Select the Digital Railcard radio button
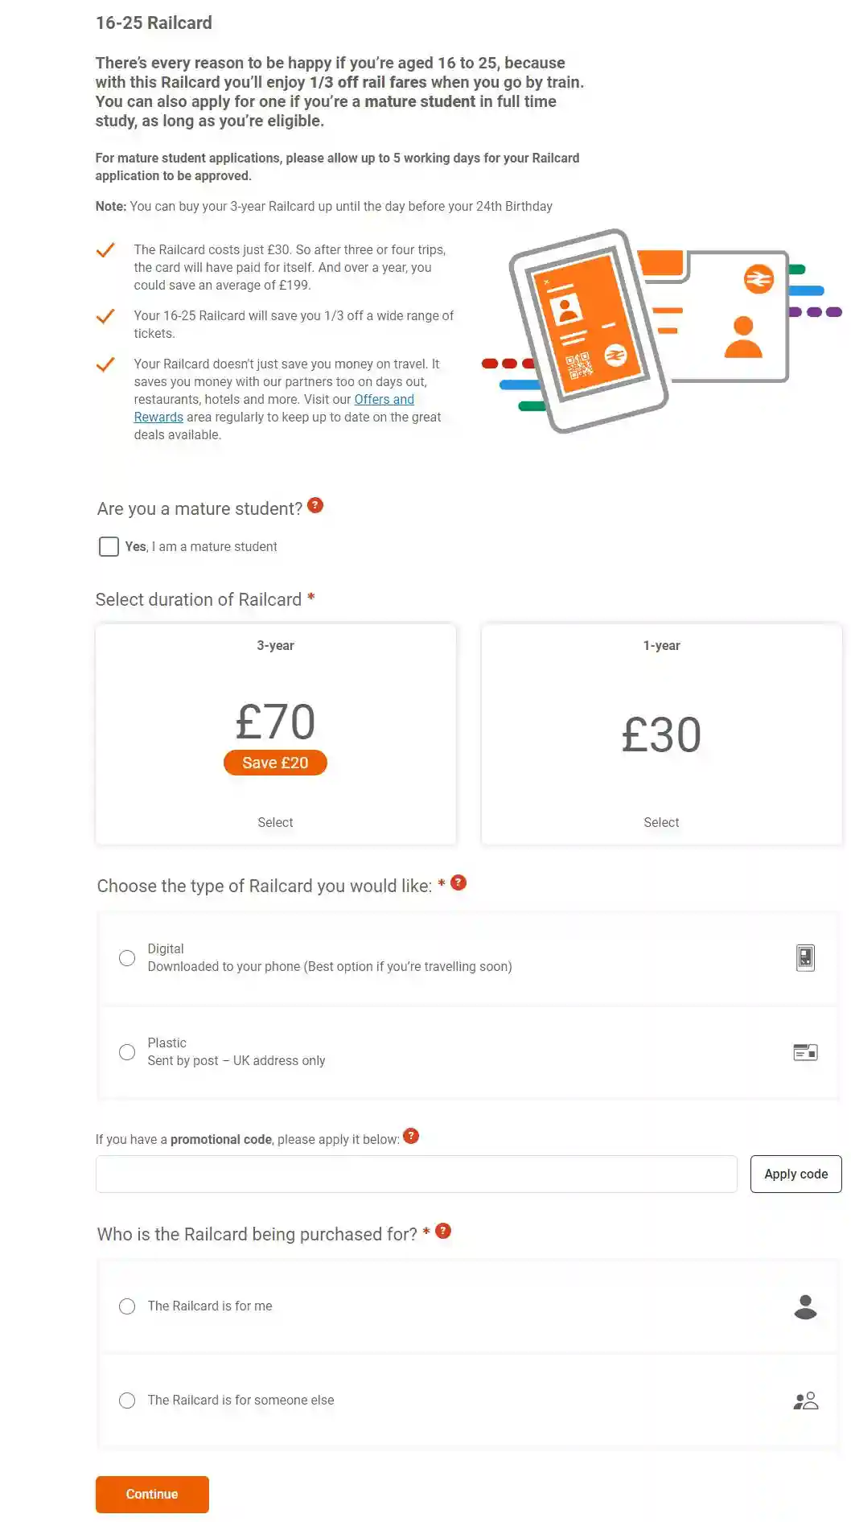 coord(127,958)
